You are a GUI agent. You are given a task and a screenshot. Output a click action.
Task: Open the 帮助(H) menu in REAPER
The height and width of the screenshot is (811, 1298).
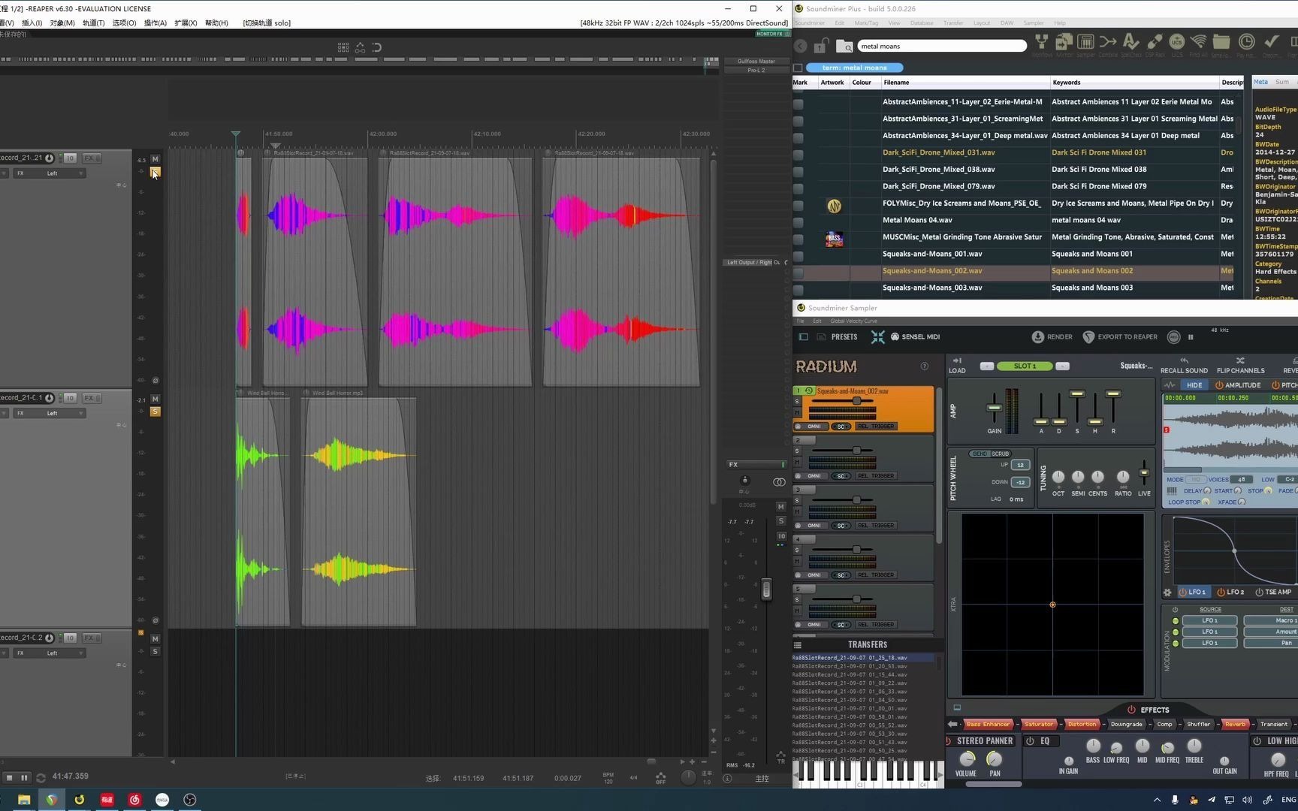216,23
